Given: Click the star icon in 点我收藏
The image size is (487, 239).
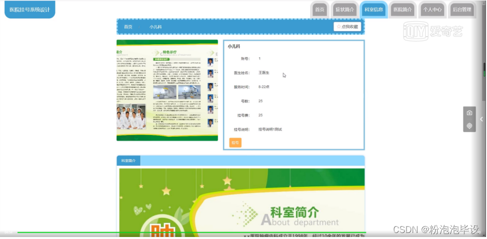Looking at the screenshot, I should [339, 27].
